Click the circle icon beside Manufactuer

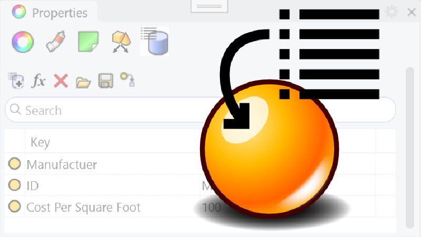click(x=14, y=164)
